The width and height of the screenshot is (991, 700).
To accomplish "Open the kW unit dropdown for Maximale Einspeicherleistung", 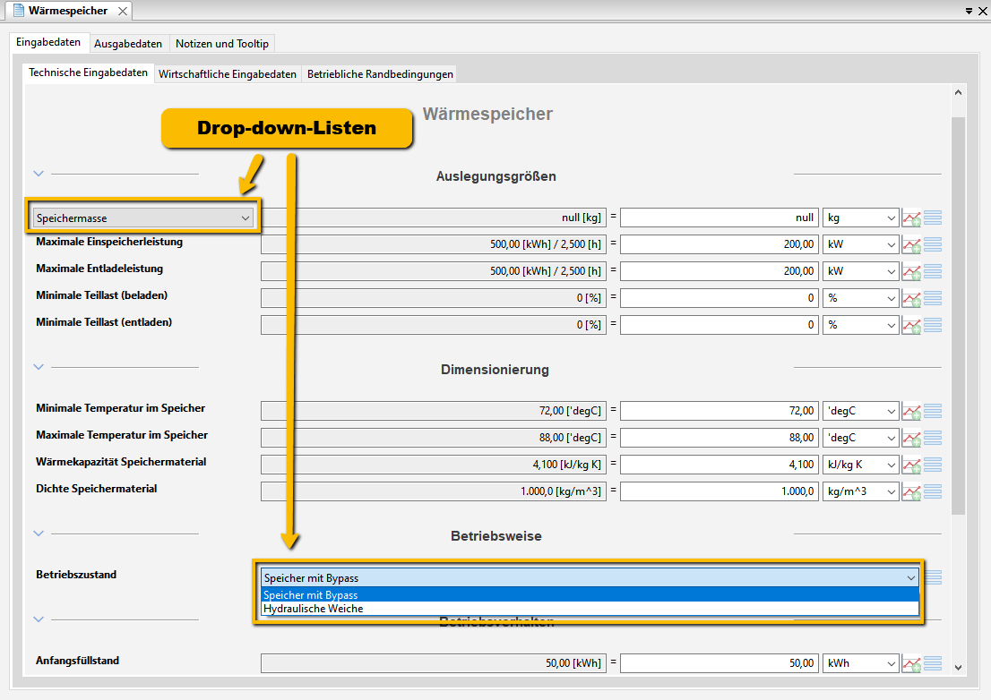I will point(860,244).
